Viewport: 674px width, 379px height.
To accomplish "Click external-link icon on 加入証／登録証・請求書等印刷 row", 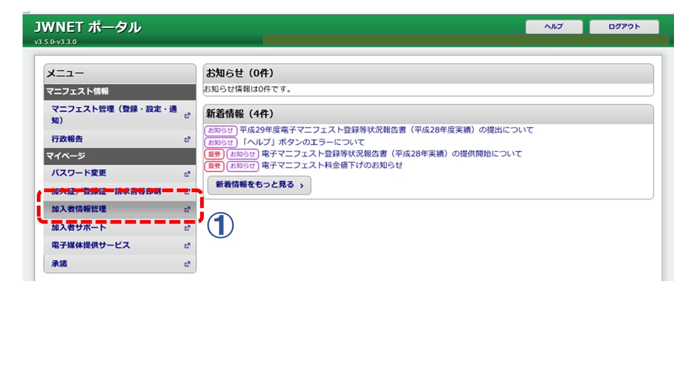I will click(x=187, y=192).
